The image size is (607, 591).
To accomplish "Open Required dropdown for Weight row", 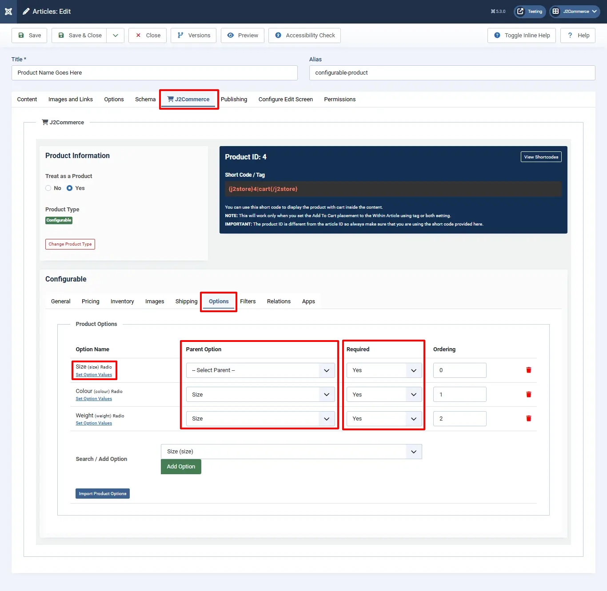I will pyautogui.click(x=384, y=419).
